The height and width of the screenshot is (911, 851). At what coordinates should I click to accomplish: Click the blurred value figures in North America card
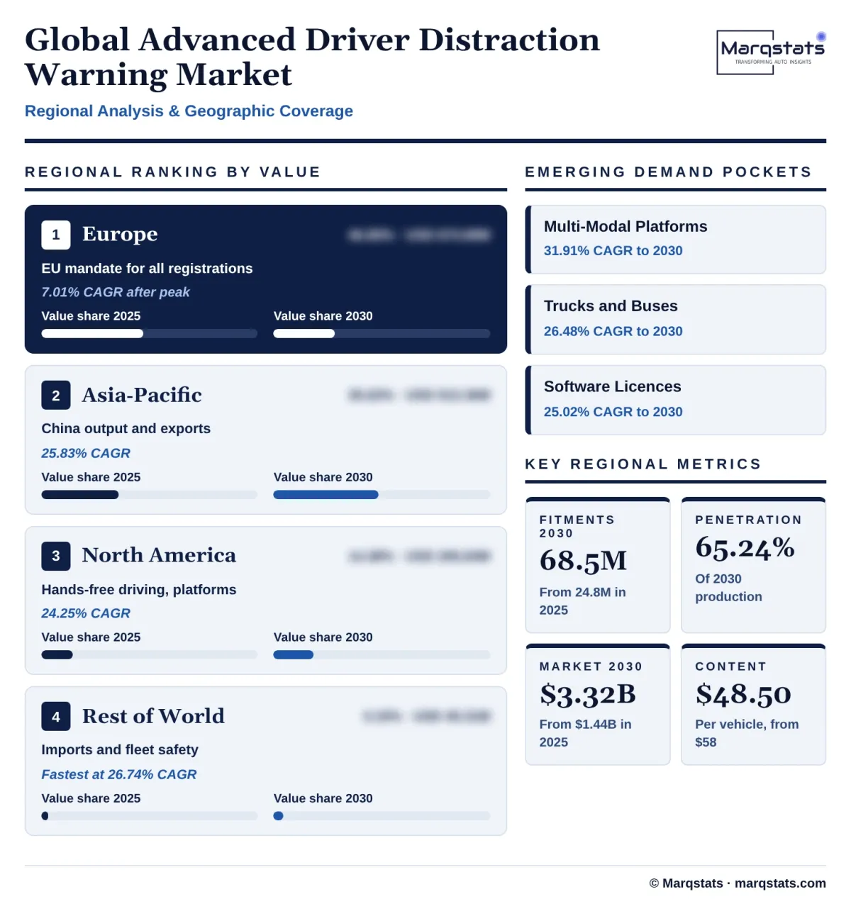[x=420, y=556]
